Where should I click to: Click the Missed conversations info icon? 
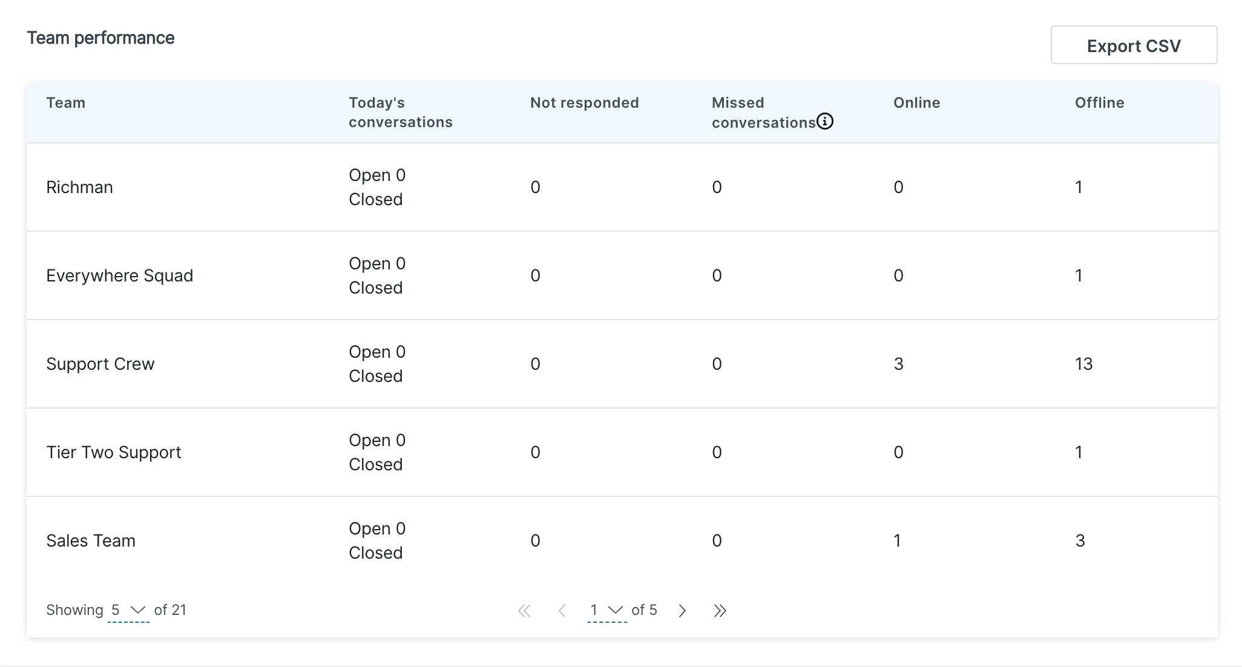point(825,122)
